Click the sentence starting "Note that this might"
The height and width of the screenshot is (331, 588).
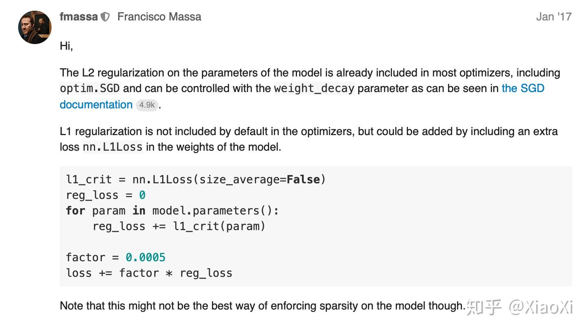point(262,306)
